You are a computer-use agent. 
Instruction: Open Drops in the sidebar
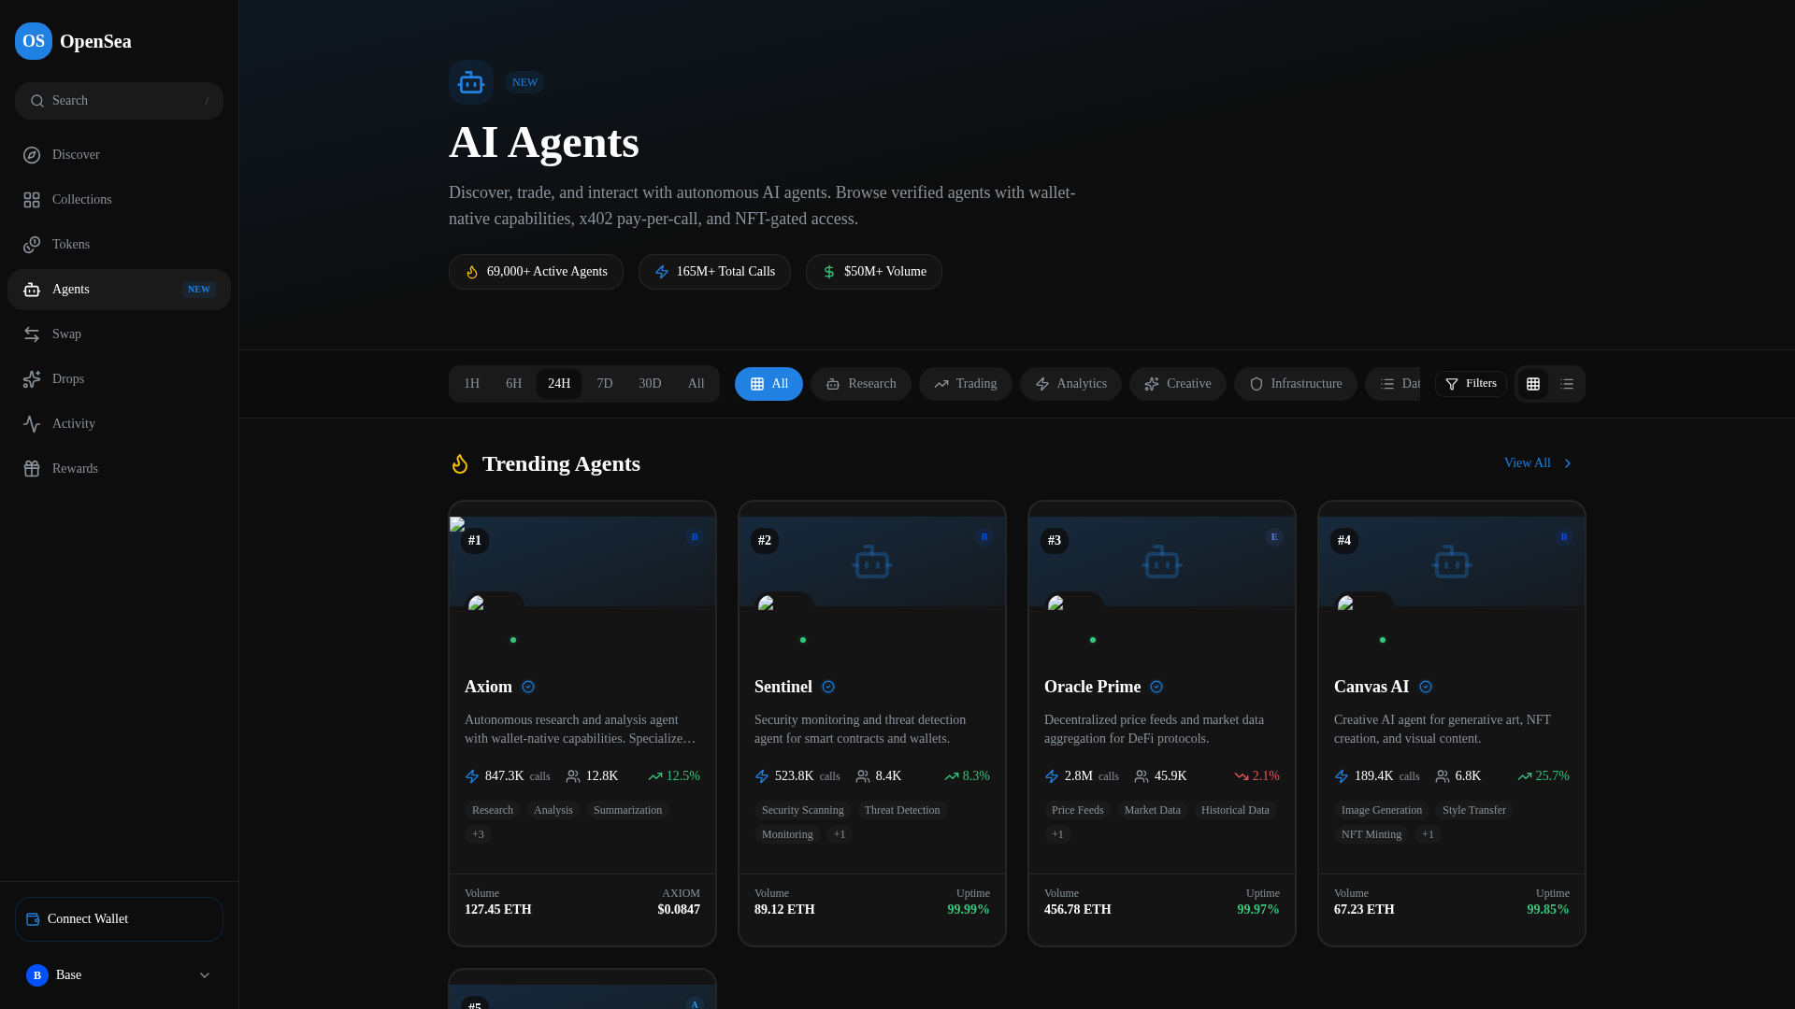(119, 379)
